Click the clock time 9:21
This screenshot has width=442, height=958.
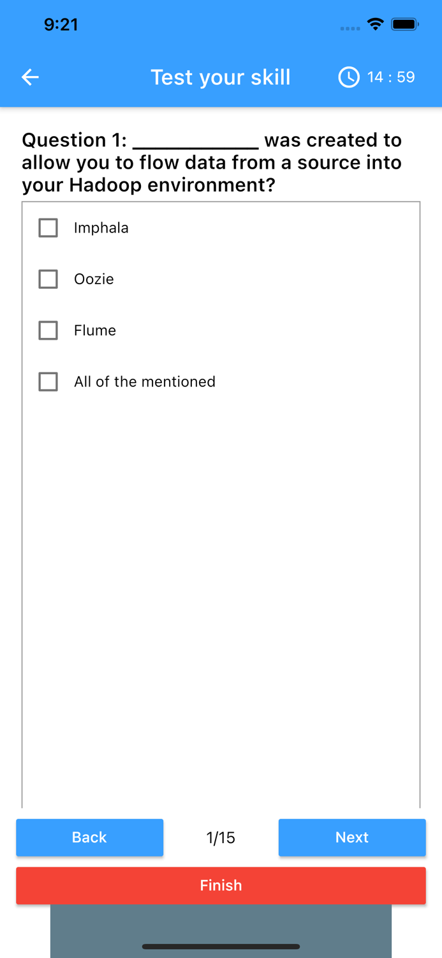coord(61,24)
